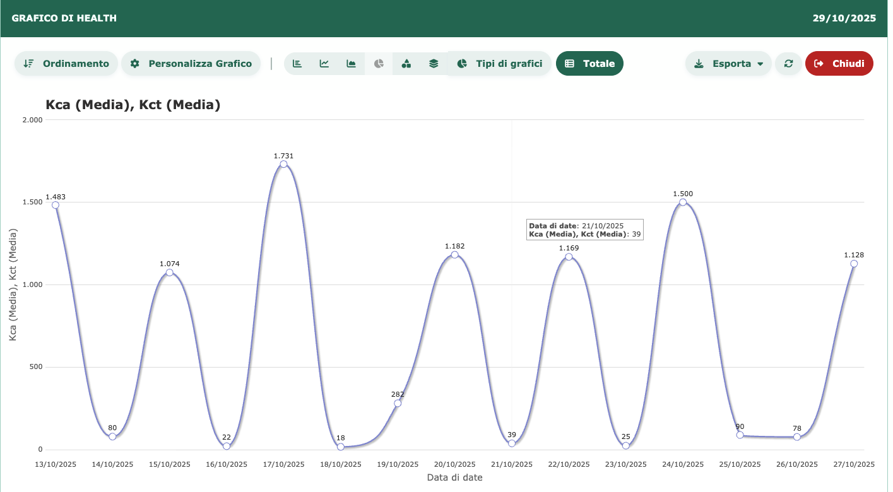Screen dimensions: 893x492
Task: Click the stacked layers chart icon
Action: point(434,64)
